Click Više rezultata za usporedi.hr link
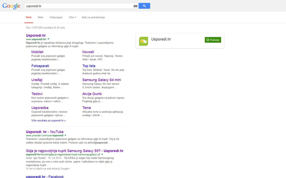Image resolution: width=286 pixels, height=178 pixels. [49, 120]
